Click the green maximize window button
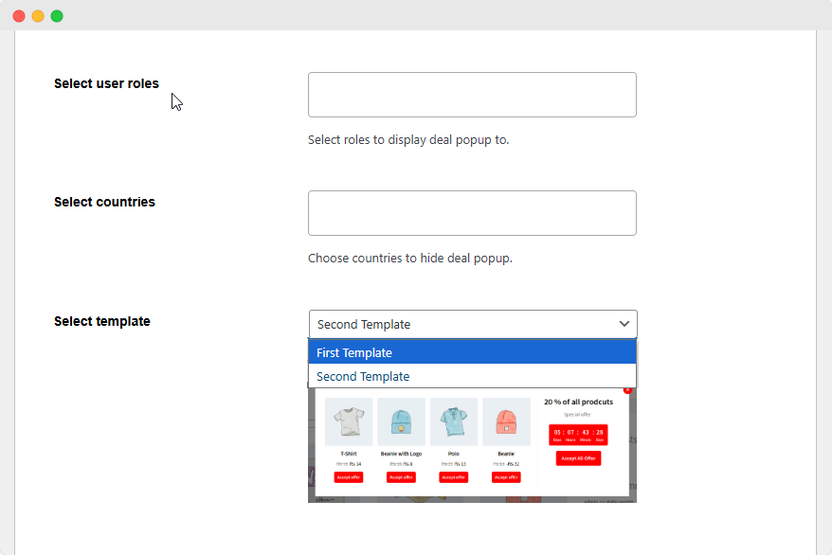This screenshot has width=832, height=555. pyautogui.click(x=57, y=16)
